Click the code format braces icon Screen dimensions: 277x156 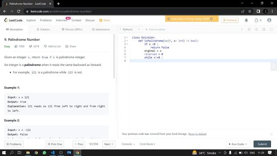tap(249, 29)
